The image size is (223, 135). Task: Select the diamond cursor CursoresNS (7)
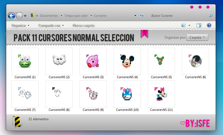pos(25,94)
